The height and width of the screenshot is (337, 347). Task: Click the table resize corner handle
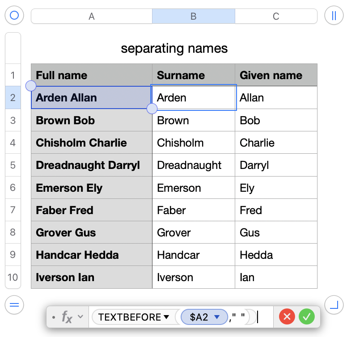[333, 305]
